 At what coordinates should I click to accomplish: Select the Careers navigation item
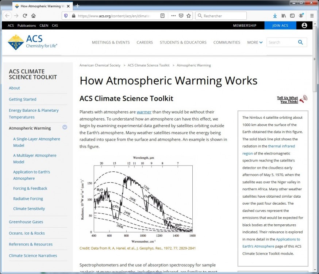point(145,42)
